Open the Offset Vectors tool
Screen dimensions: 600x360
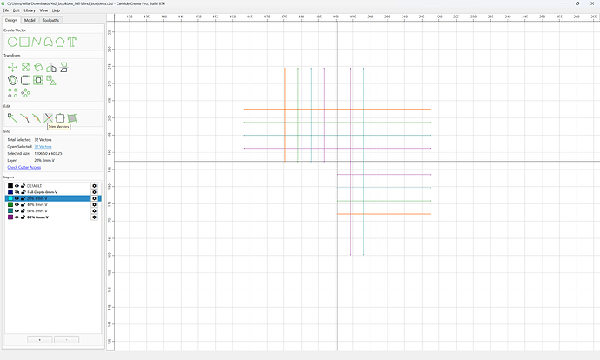[13, 80]
